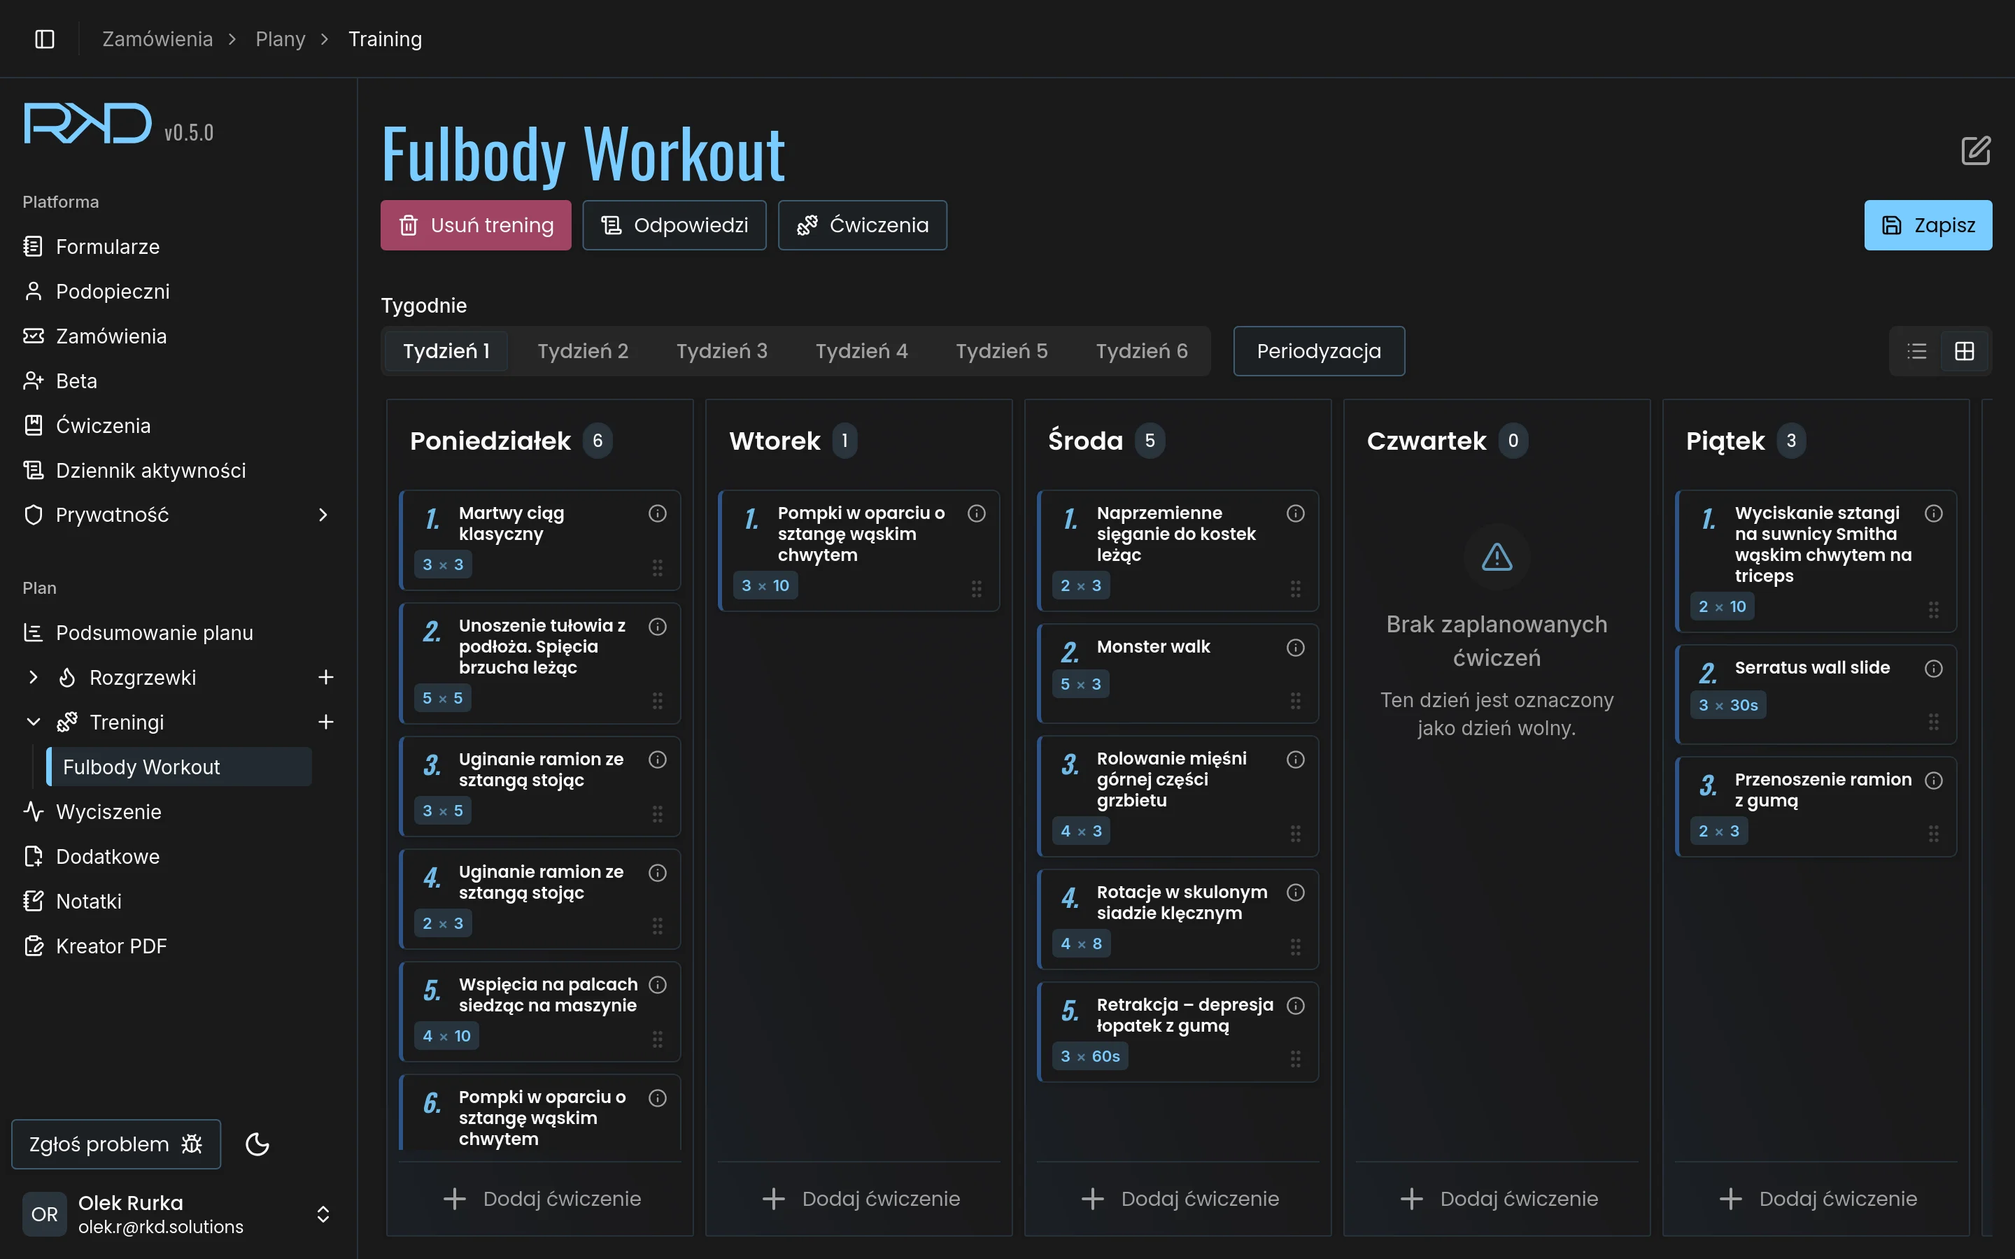The width and height of the screenshot is (2015, 1259).
Task: Click info icon on Monster walk
Action: pyautogui.click(x=1295, y=648)
